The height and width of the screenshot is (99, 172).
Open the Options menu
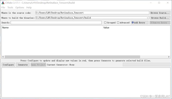[20, 8]
